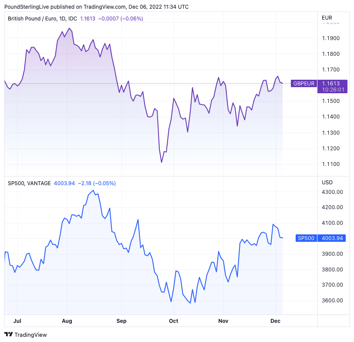Click the SP500 change value −2.18 (−0.05%)

click(x=97, y=183)
